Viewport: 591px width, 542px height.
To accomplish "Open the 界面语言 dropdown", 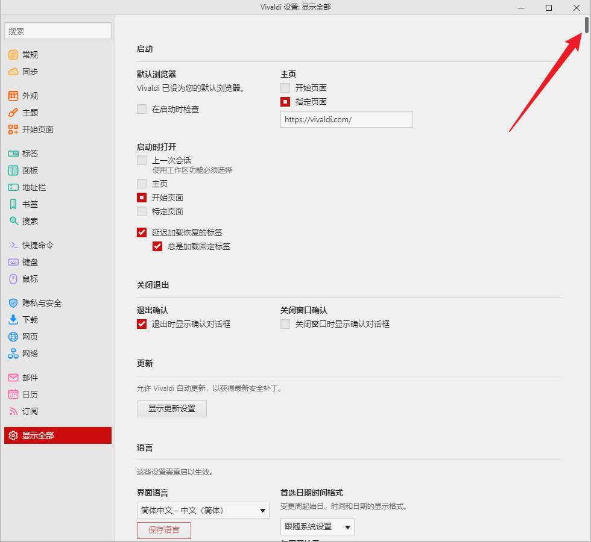I will [x=203, y=511].
